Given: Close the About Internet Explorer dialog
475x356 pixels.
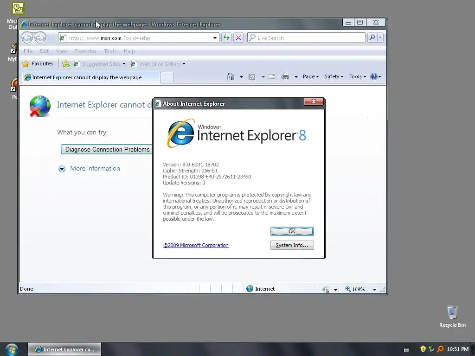Looking at the screenshot, I should (314, 102).
